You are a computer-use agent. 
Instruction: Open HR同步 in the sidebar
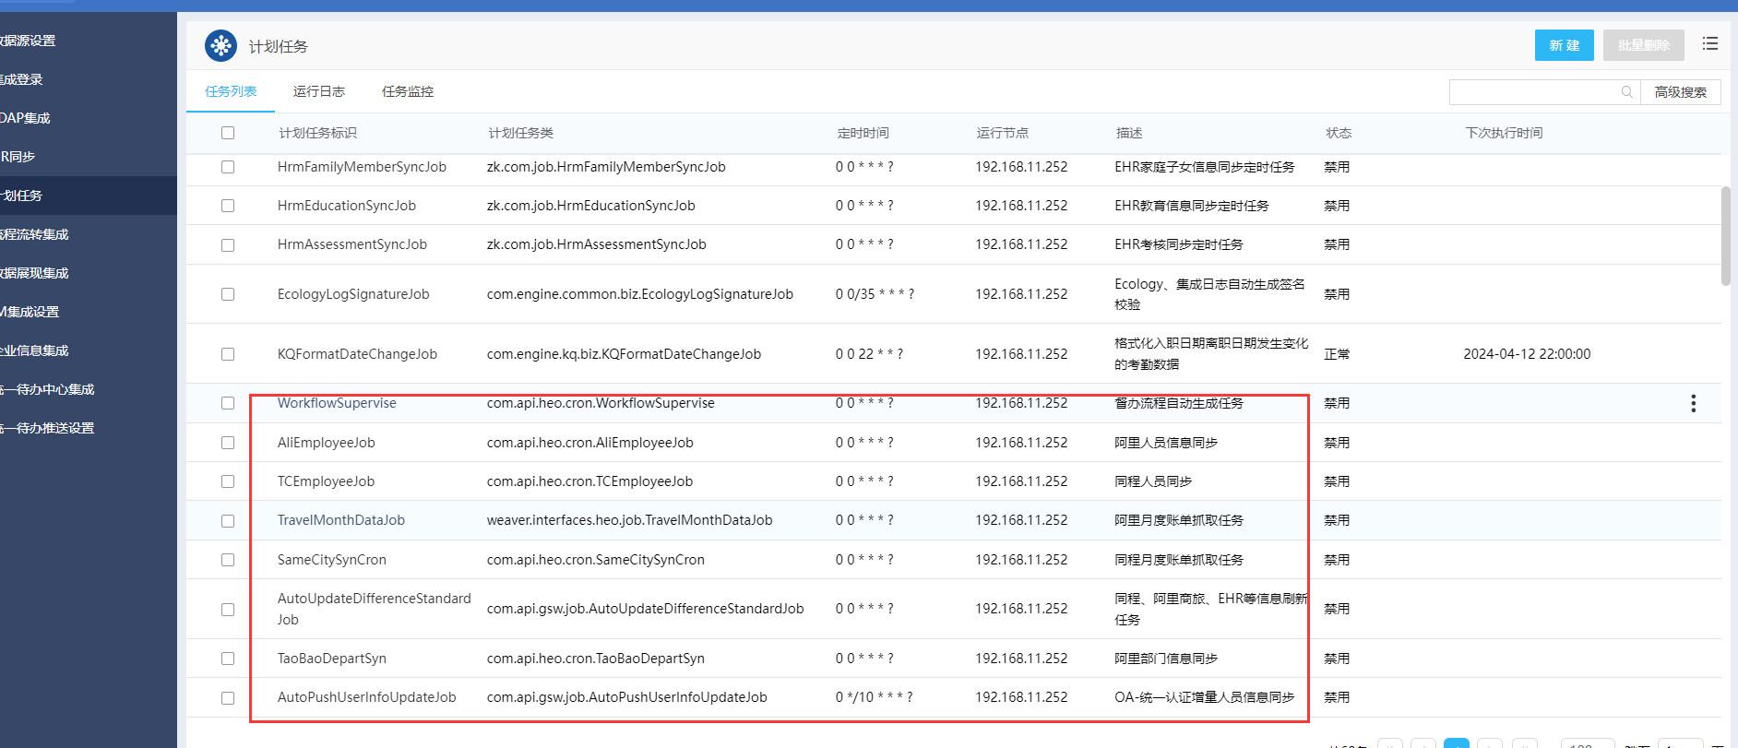pos(18,157)
